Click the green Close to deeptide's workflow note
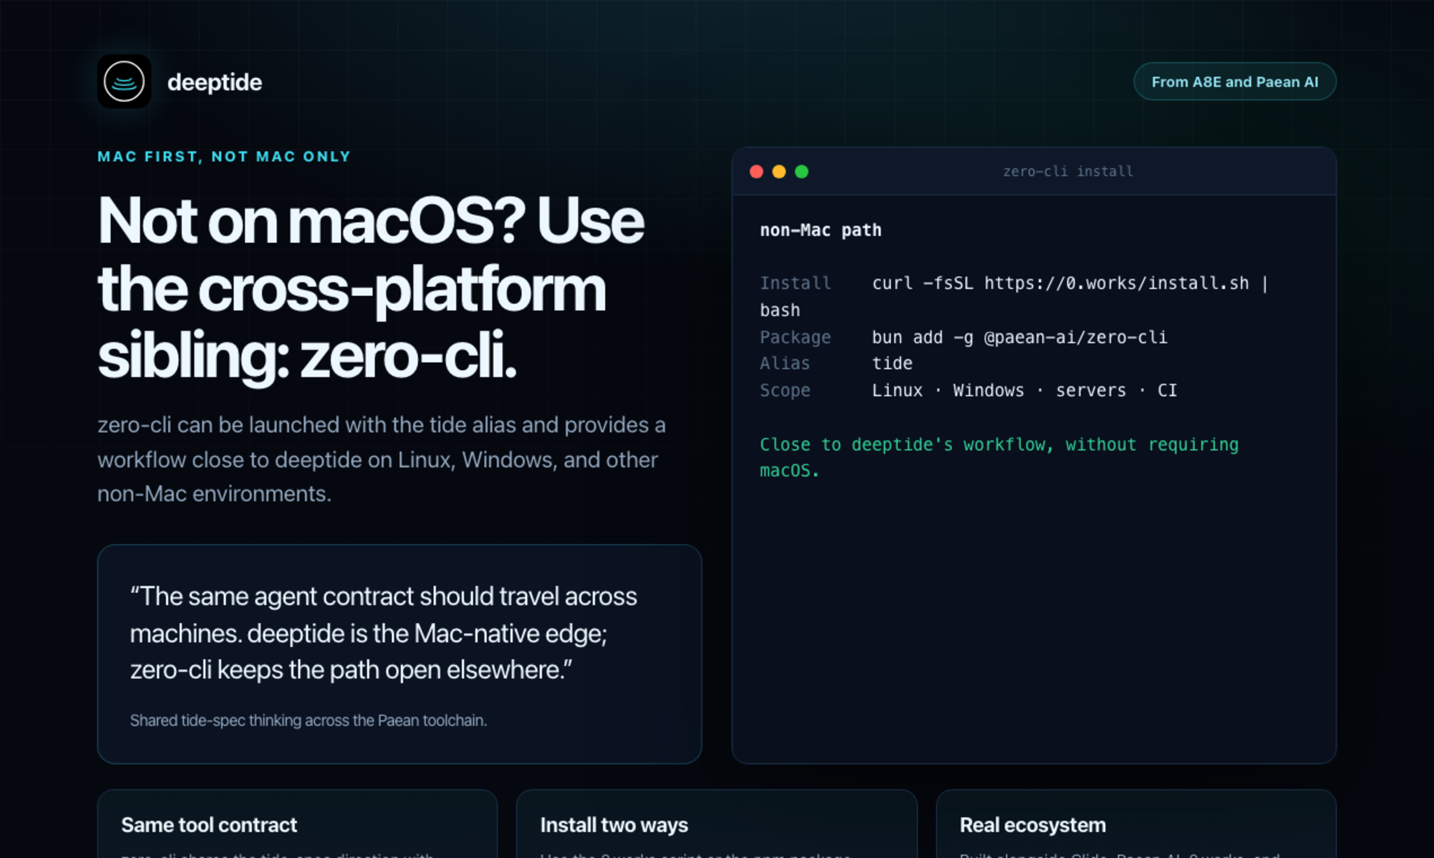Screen dimensions: 1434x858 pyautogui.click(x=999, y=457)
